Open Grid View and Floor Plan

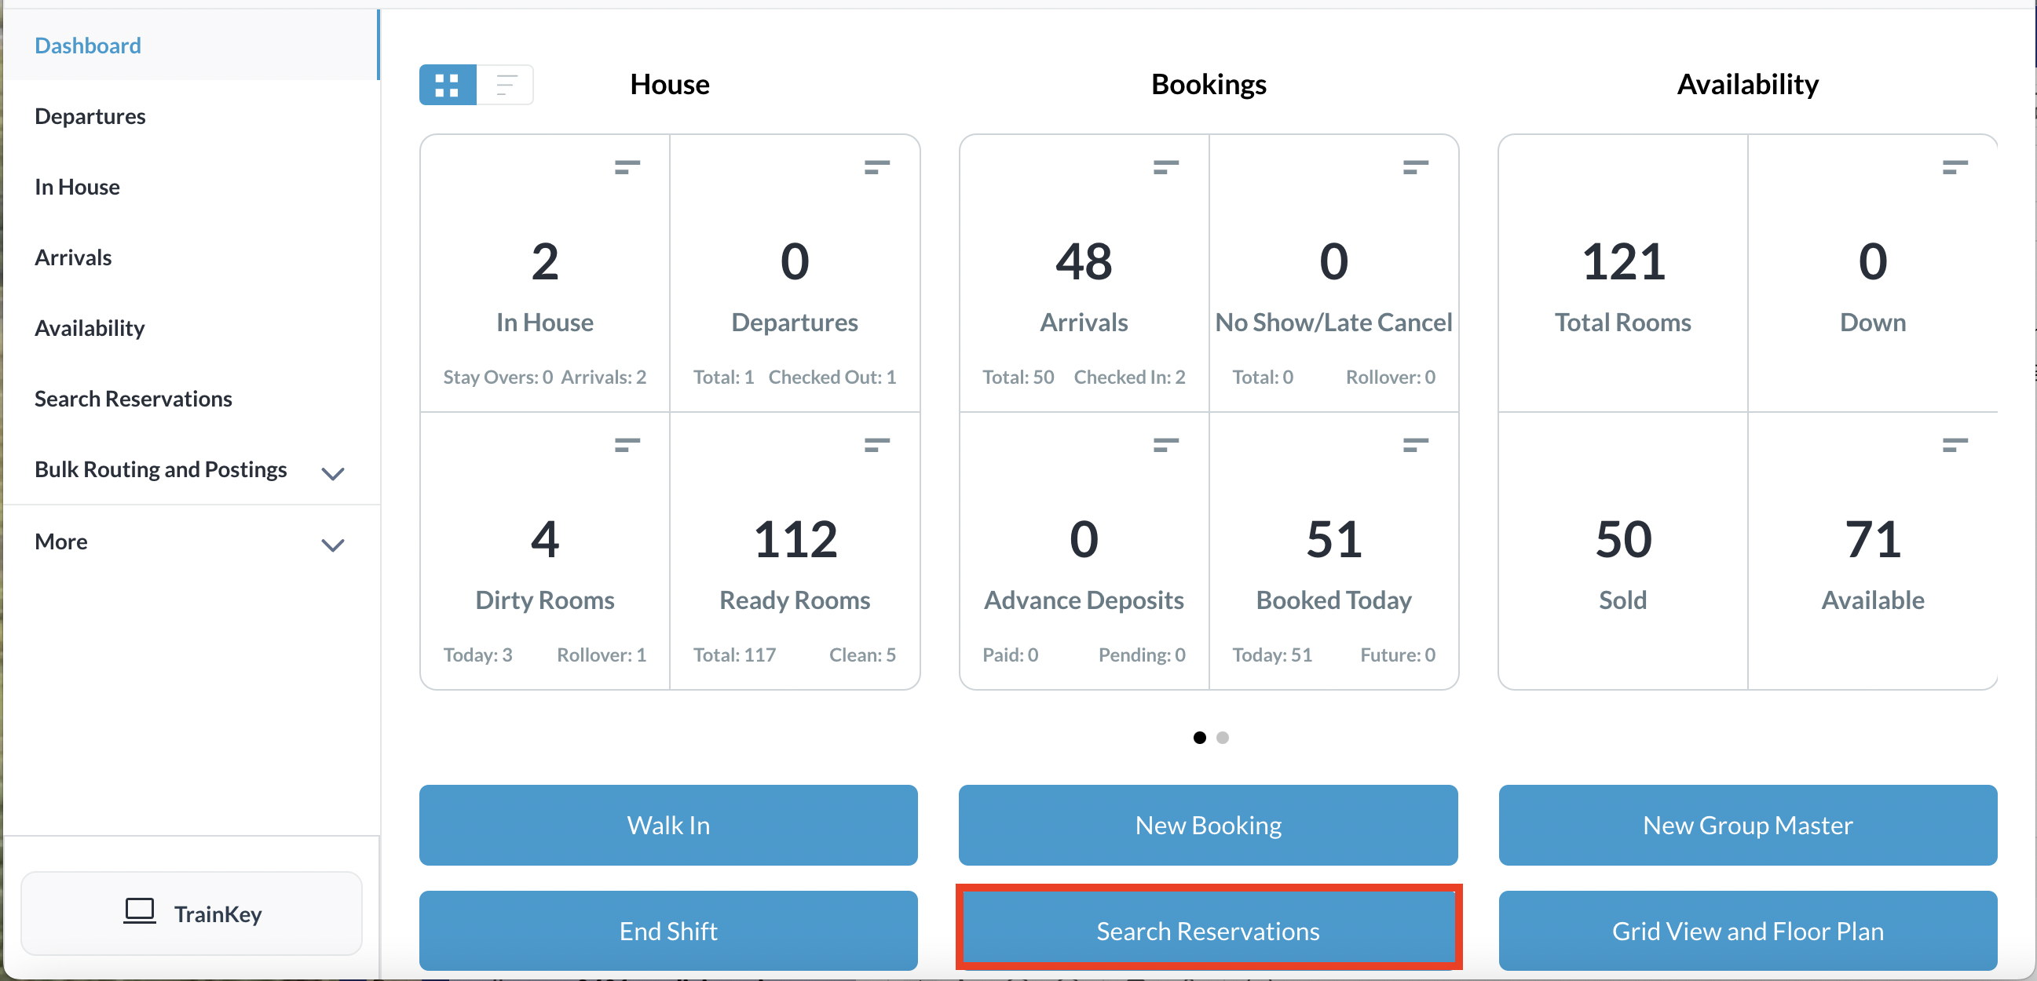[x=1747, y=931]
